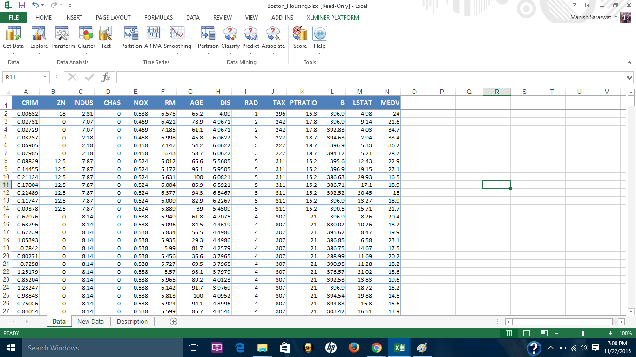636x357 pixels.
Task: Select the Transform tool icon
Action: [62, 34]
